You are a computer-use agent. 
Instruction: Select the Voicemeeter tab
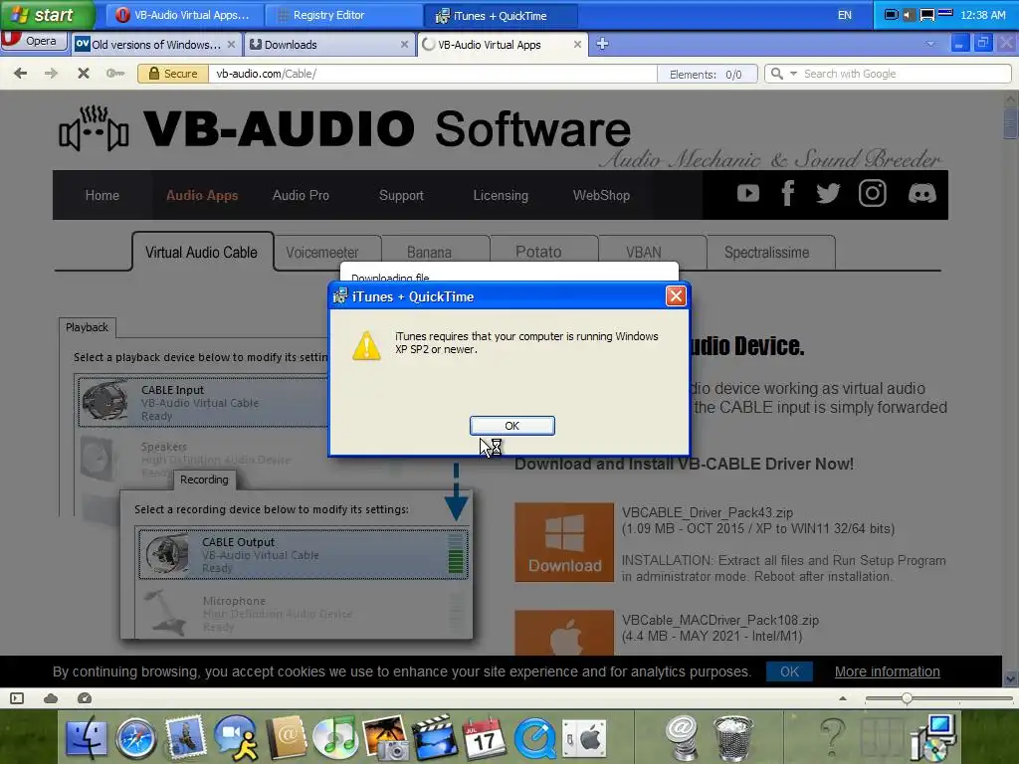click(322, 252)
